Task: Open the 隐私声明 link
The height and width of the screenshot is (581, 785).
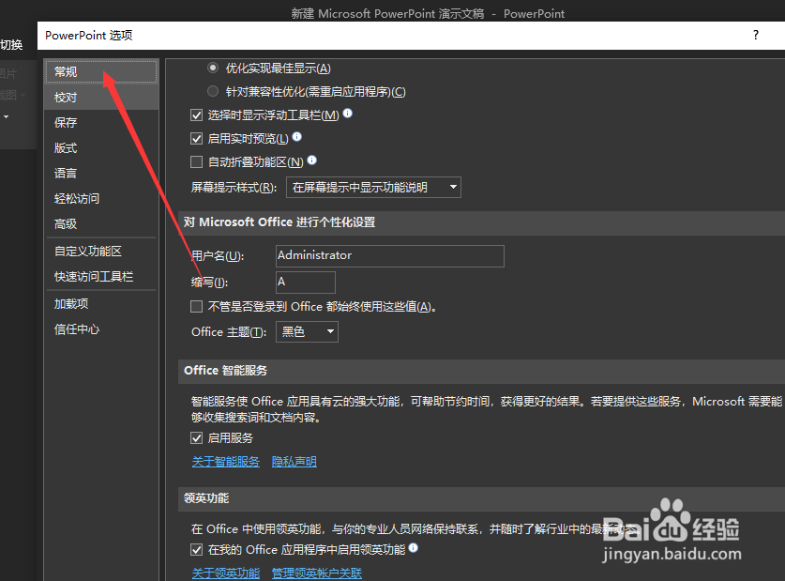Action: 294,461
